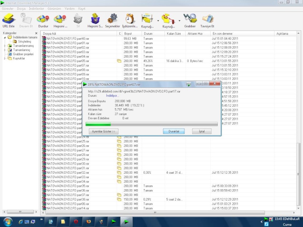This screenshot has width=303, height=227.
Task: Sort by Durum column header
Action: pos(153,34)
